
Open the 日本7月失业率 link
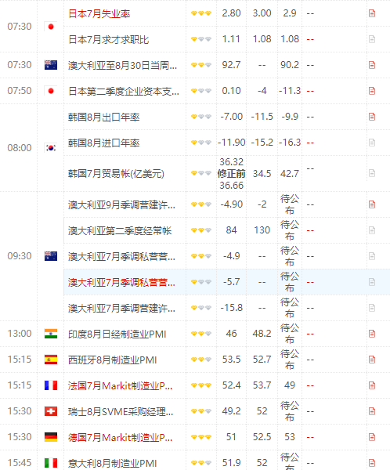pos(99,14)
